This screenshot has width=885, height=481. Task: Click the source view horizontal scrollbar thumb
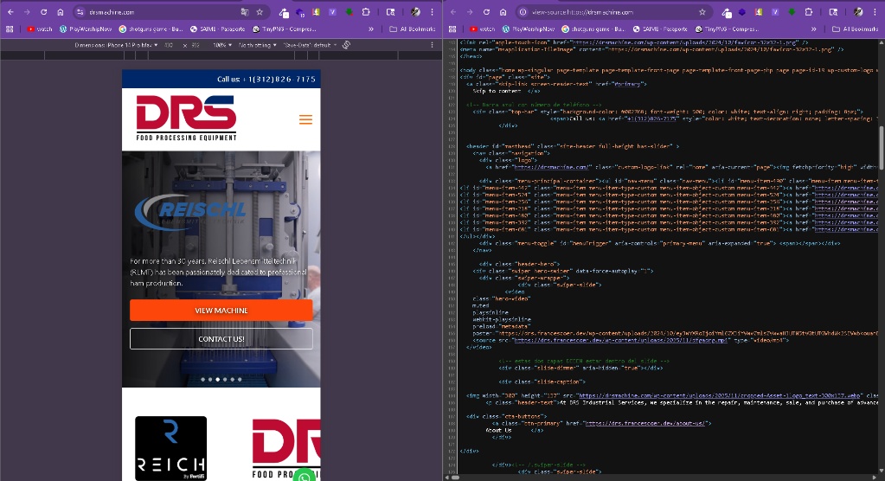[x=456, y=478]
